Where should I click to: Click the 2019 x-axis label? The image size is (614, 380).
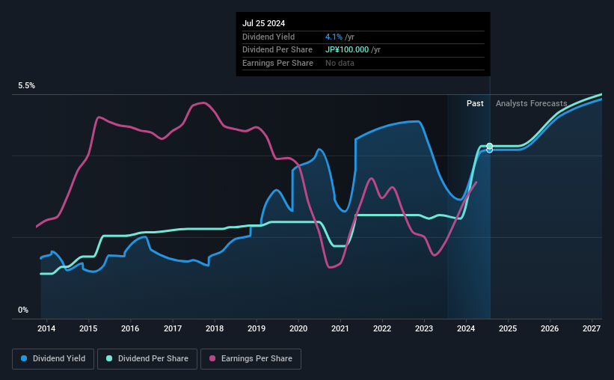257,328
